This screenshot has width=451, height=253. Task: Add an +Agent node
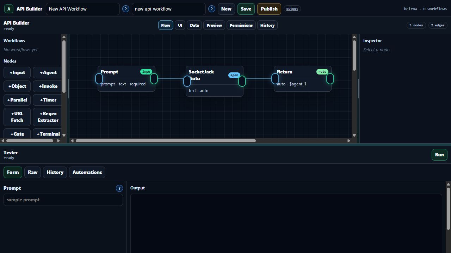pos(48,72)
